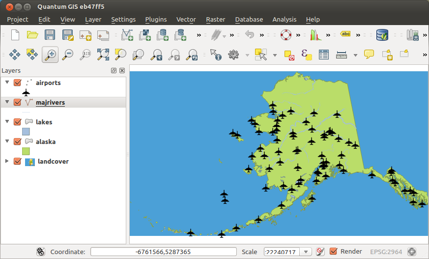The width and height of the screenshot is (429, 259).
Task: Open the Raster menu
Action: pos(215,20)
